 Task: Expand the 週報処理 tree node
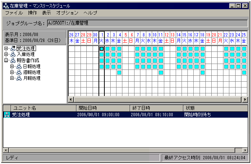(x=12, y=72)
